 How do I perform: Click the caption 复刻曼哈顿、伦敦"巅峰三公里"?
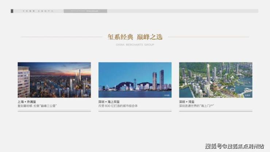pos(37,106)
